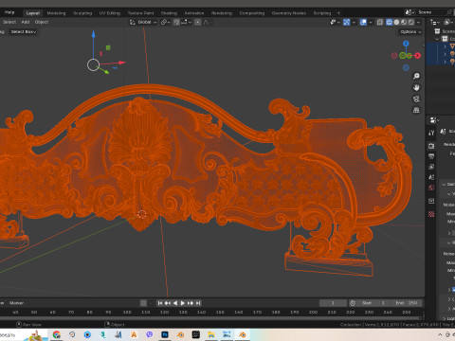Open the gizmo options dropdown arrow
The height and width of the screenshot is (341, 455).
tap(354, 22)
